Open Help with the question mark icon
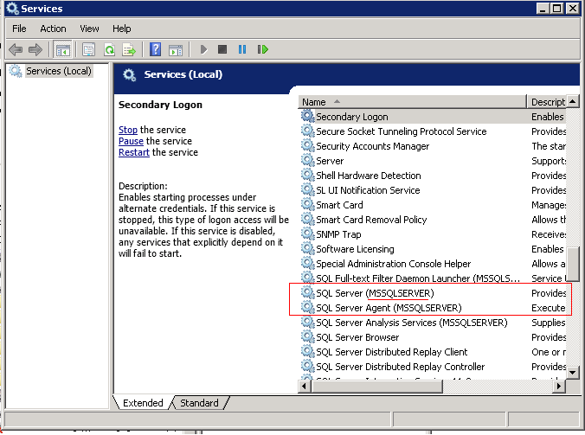 (x=155, y=49)
